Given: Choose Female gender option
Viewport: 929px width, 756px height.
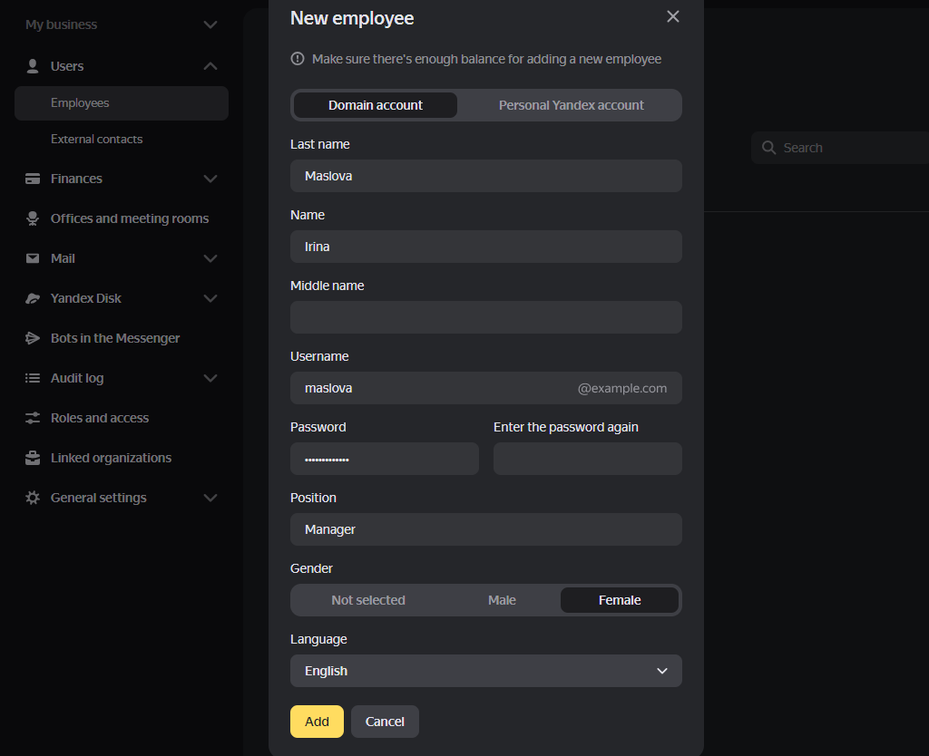Looking at the screenshot, I should 620,600.
